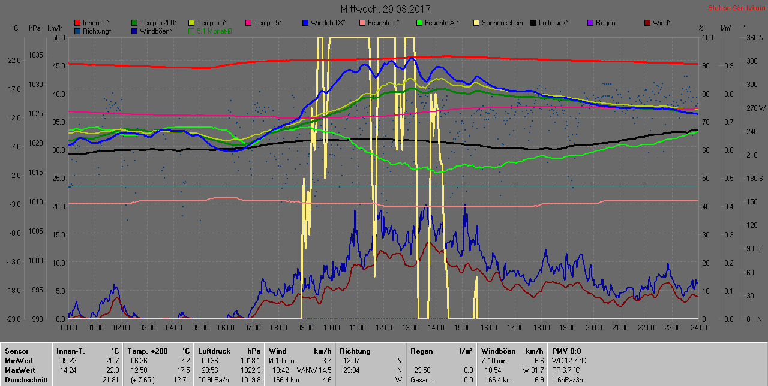768x386 pixels.
Task: Click the navy Windböen legend swatch
Action: click(x=134, y=31)
